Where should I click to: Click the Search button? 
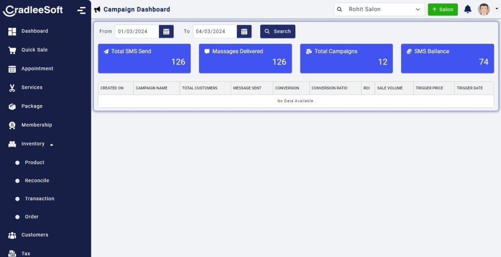(x=277, y=31)
